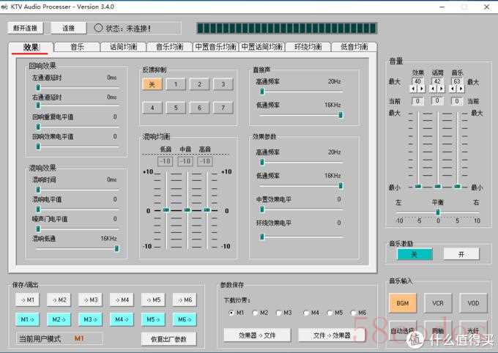Select the 效果 tab
This screenshot has width=498, height=353.
click(x=31, y=47)
